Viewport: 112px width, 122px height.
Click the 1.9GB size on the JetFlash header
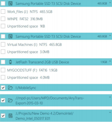click(104, 62)
